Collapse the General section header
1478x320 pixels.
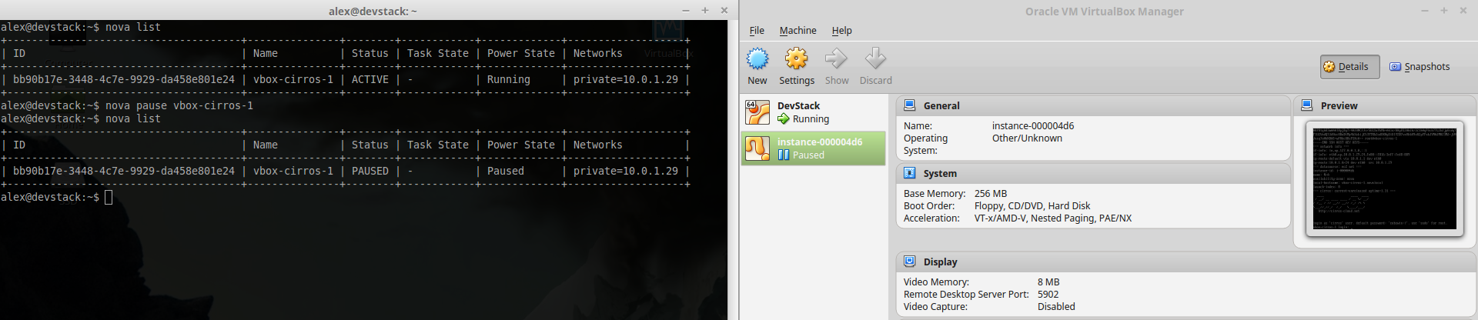tap(941, 106)
